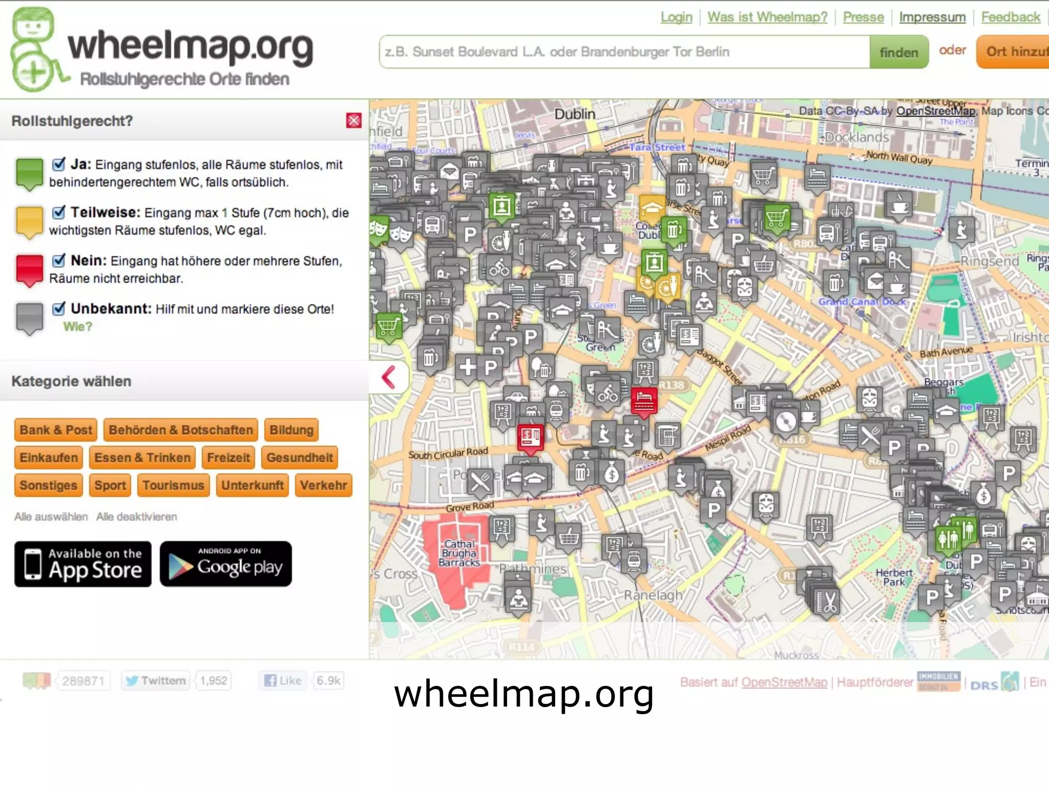Screen dimensions: 1049x787
Task: Click the grey CD music shop marker
Action: pos(785,422)
